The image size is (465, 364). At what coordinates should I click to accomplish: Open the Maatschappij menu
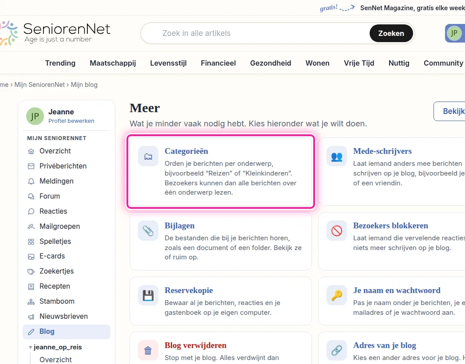pyautogui.click(x=113, y=63)
